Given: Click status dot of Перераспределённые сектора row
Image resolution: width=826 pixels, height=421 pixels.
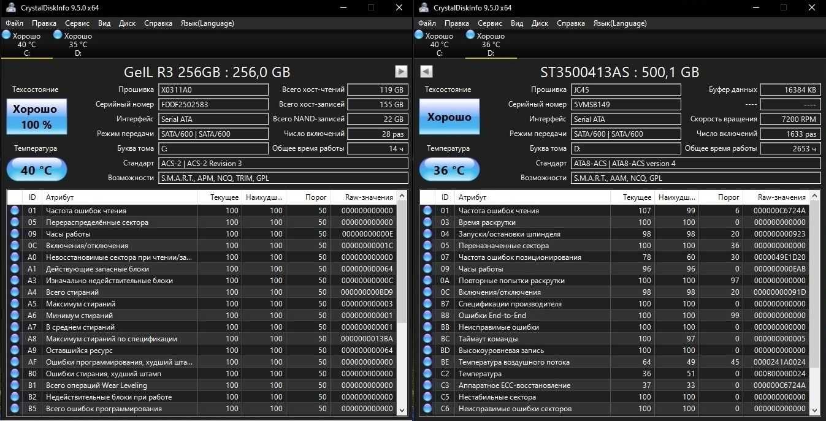Looking at the screenshot, I should pyautogui.click(x=15, y=222).
